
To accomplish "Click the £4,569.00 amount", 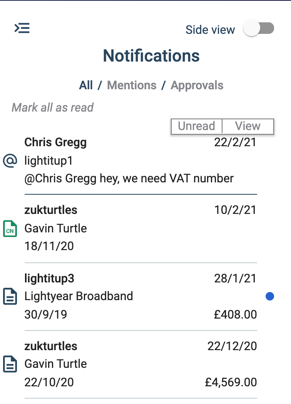I will pyautogui.click(x=231, y=382).
